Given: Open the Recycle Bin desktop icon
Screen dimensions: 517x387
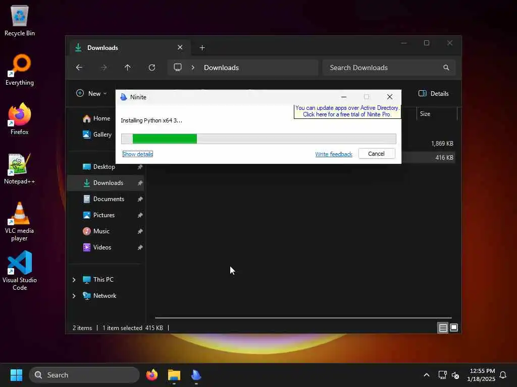Looking at the screenshot, I should click(20, 20).
